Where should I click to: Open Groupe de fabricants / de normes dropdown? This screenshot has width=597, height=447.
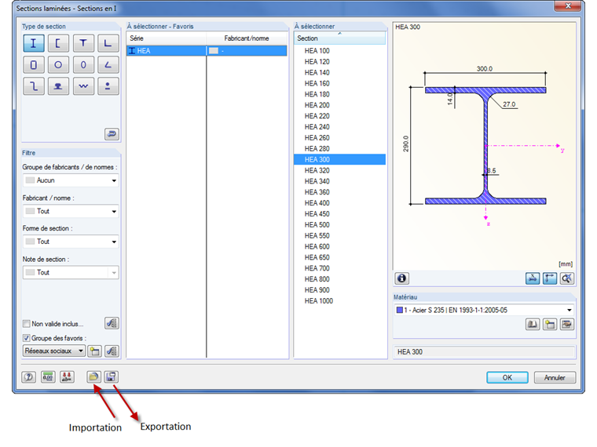pos(71,180)
